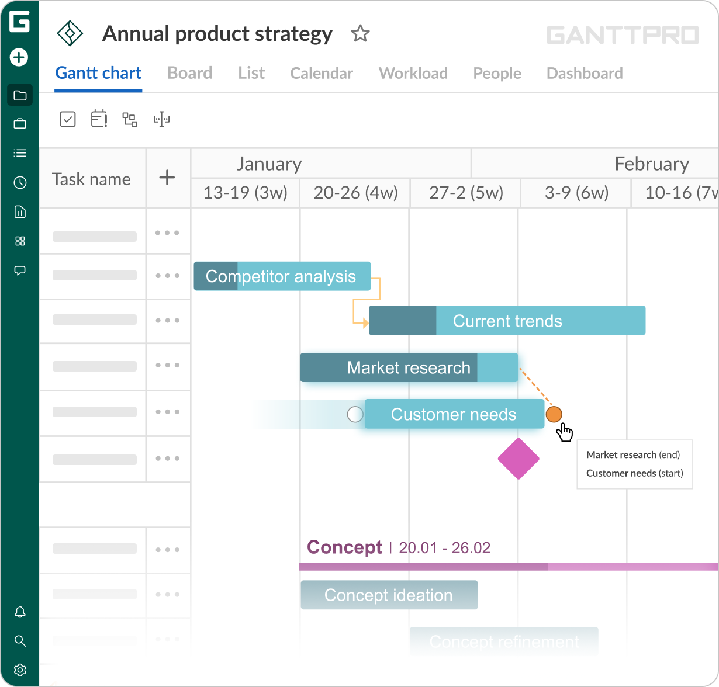Screen dimensions: 719x687
Task: Open the briefcase portfolio icon in sidebar
Action: 20,123
